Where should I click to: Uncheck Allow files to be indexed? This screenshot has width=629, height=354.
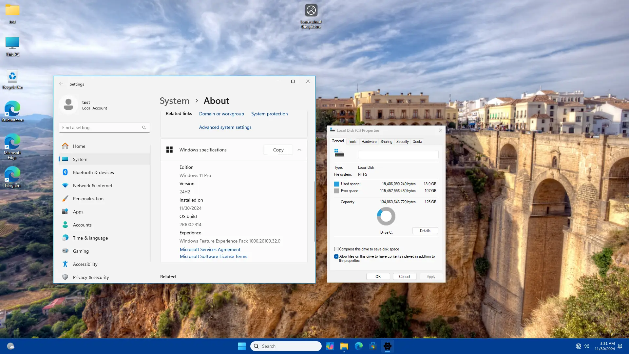tap(336, 256)
